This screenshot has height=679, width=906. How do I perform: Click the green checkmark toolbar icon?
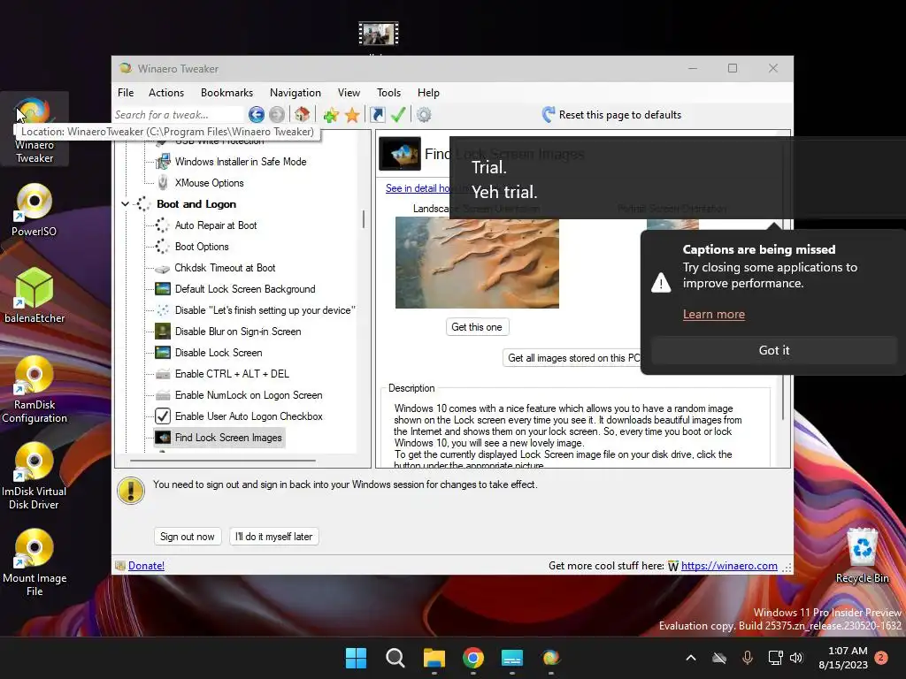pyautogui.click(x=398, y=115)
